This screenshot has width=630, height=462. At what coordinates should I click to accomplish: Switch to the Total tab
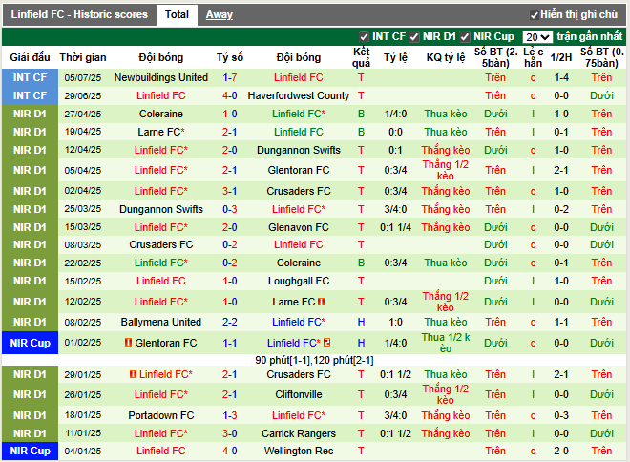point(177,15)
